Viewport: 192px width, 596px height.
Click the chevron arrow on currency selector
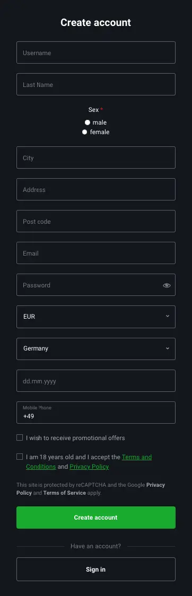tap(167, 316)
